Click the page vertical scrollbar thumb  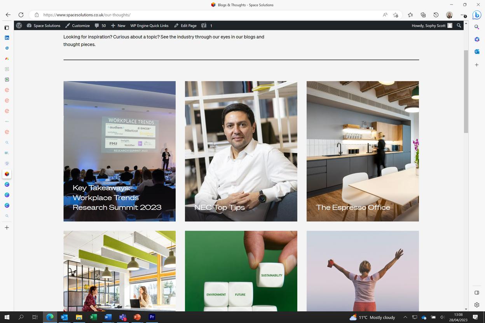pyautogui.click(x=466, y=91)
